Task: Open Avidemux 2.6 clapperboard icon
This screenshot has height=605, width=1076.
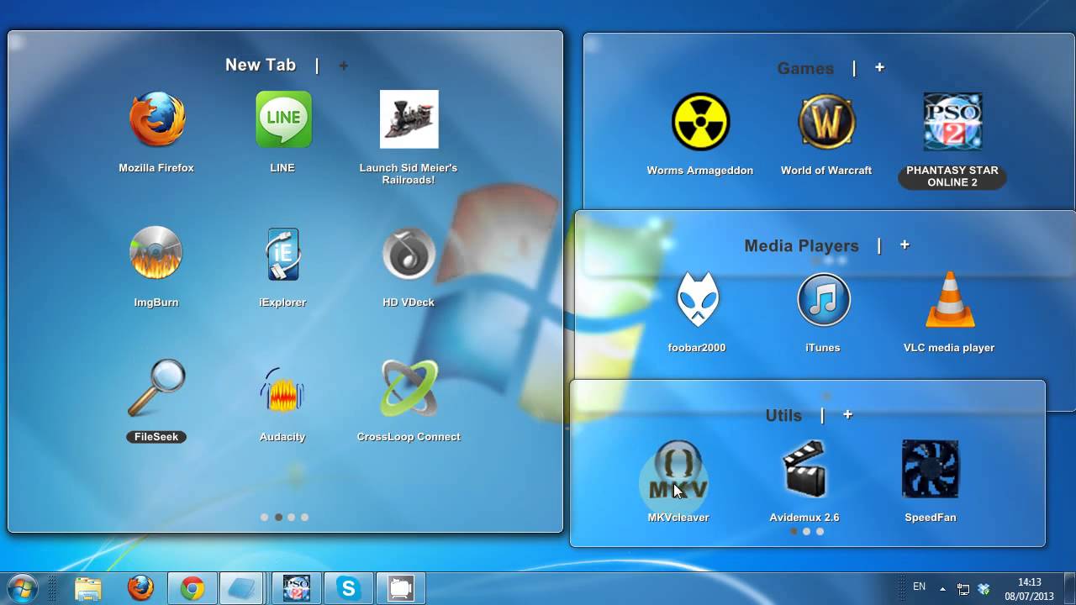Action: (x=804, y=469)
